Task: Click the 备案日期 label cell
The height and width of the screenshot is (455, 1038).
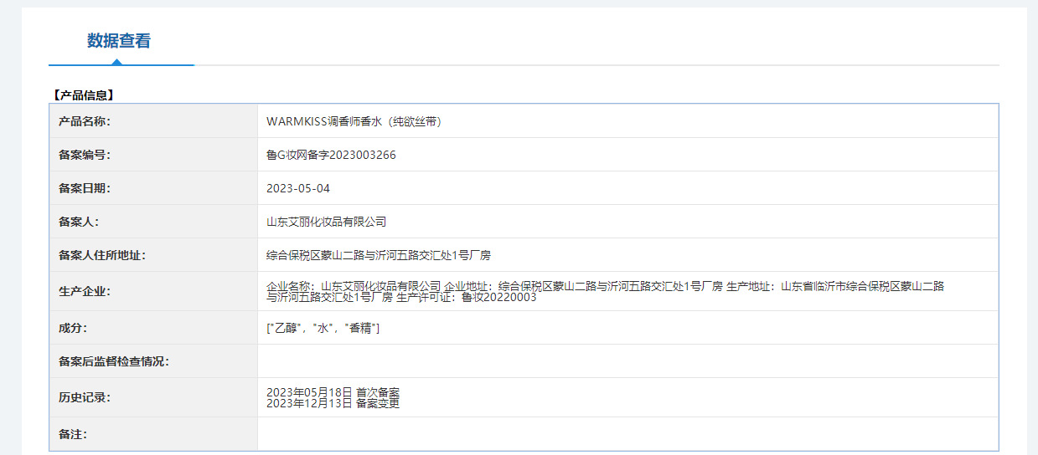Action: pyautogui.click(x=153, y=188)
